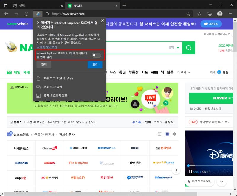Select 전체언론사 tab

[67, 134]
